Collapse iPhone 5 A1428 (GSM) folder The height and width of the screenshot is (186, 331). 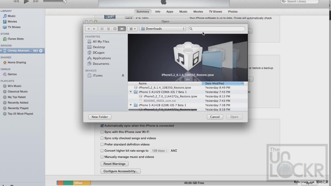(131, 105)
